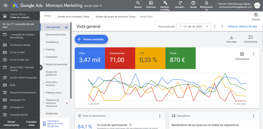The image size is (263, 129).
Task: Select the blue Clics metric tile
Action: click(90, 58)
